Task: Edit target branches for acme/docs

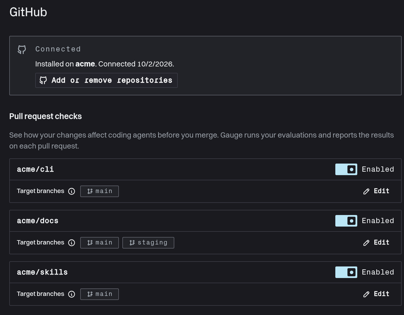Action: 376,242
